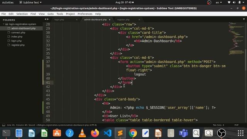Close the login.php tab
Screen dimensions: 247x139
pos(77,20)
